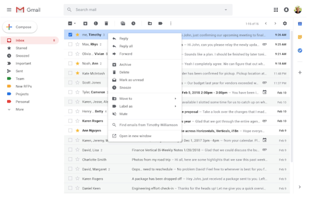
Task: Go to newer messages arrow
Action: (x=266, y=24)
